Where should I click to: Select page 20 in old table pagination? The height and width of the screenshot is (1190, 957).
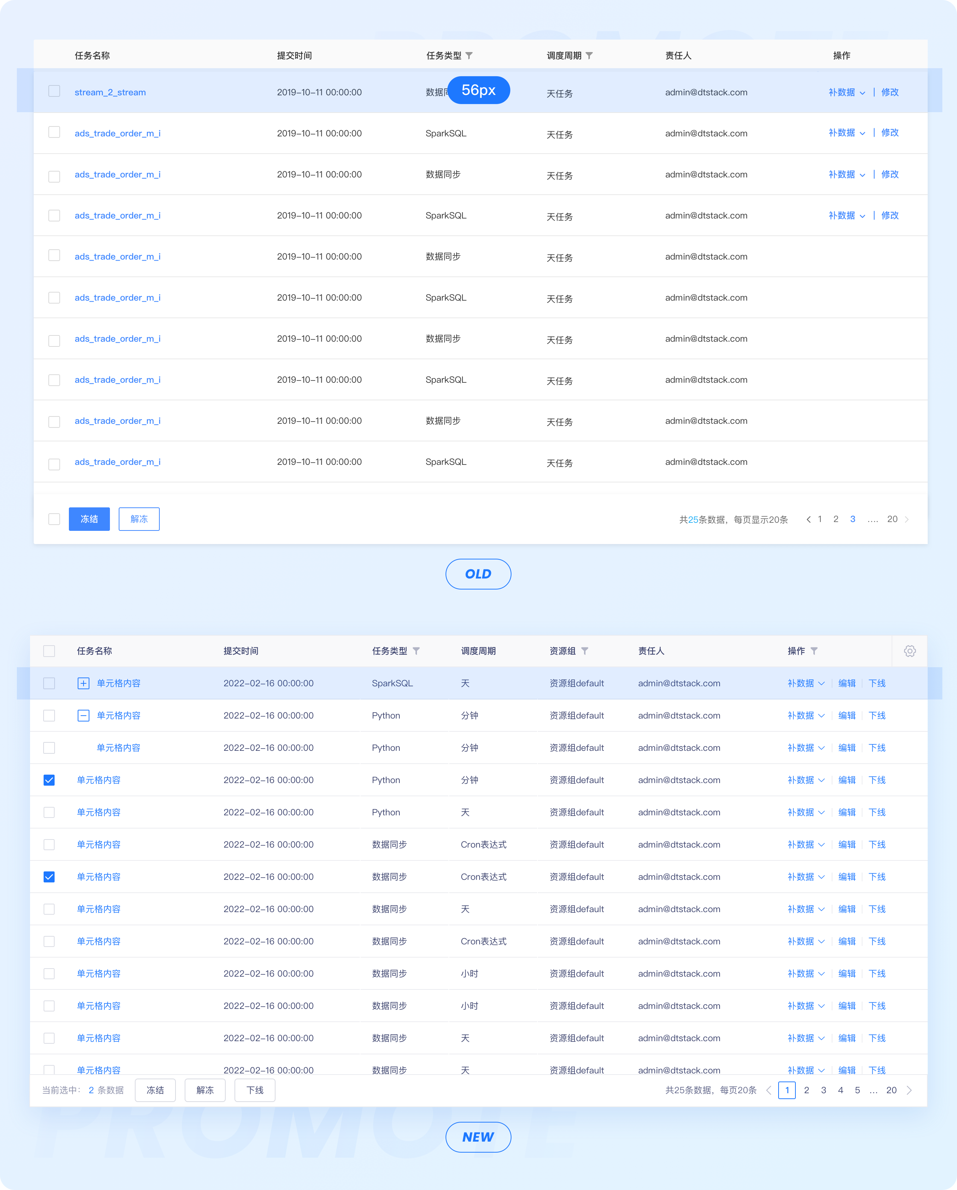point(892,519)
